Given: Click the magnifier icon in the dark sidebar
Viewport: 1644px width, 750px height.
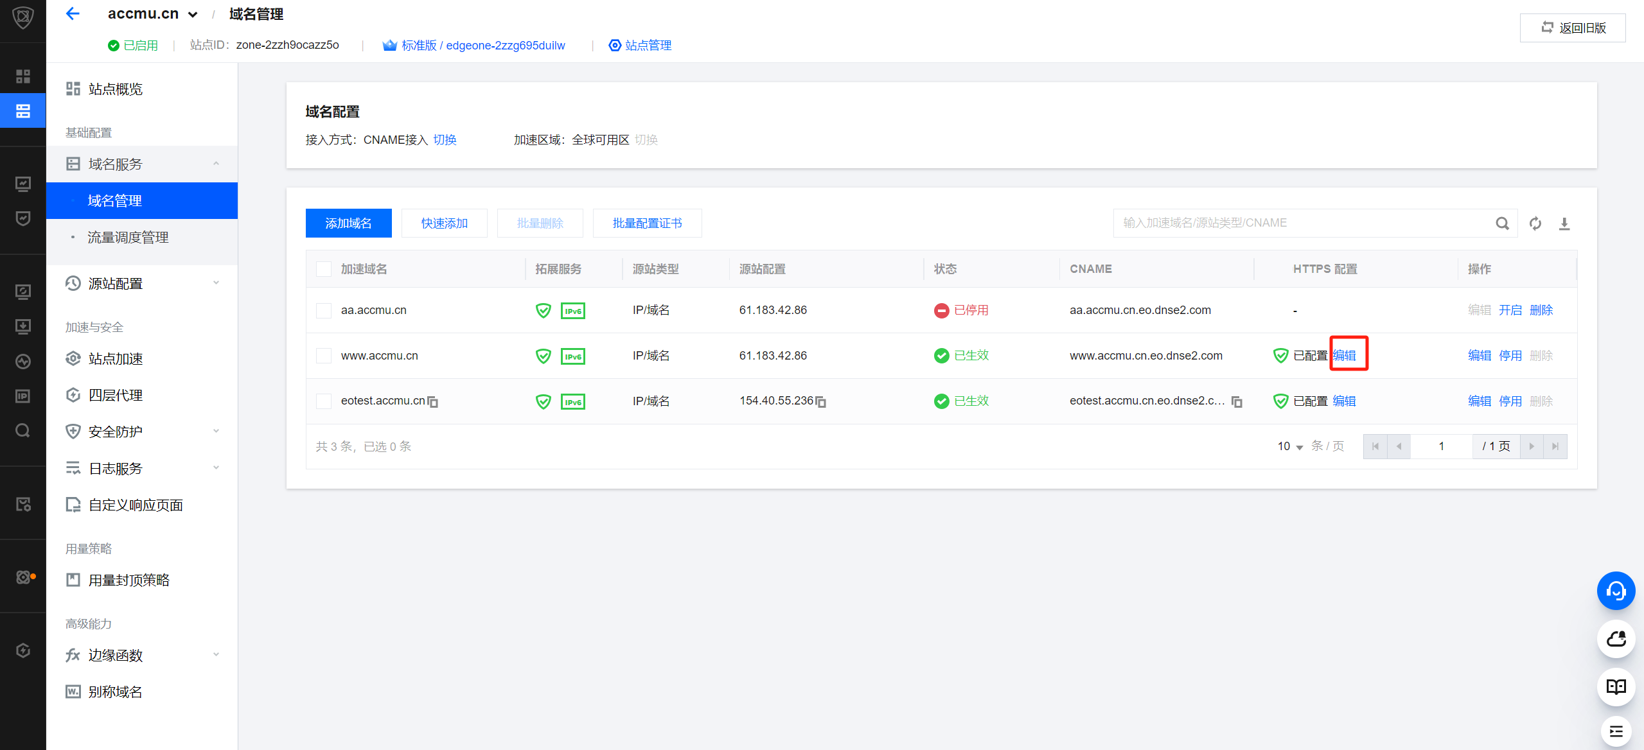Looking at the screenshot, I should coord(23,430).
